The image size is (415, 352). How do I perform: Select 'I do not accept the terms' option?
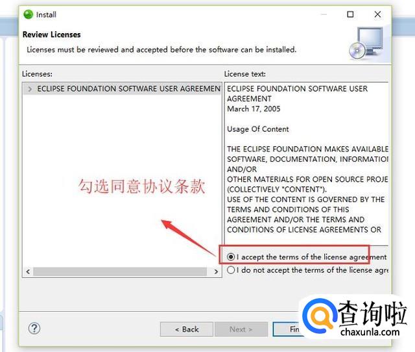(231, 270)
